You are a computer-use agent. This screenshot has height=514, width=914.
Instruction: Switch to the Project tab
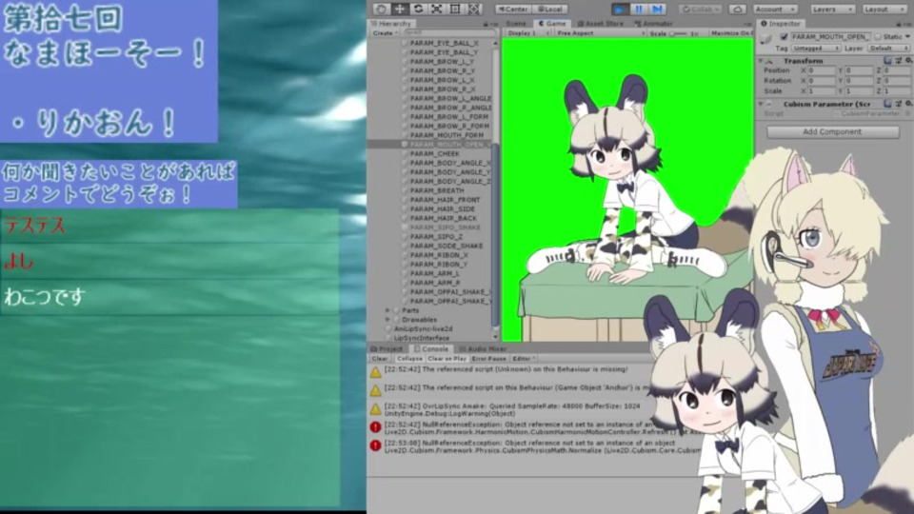(387, 349)
